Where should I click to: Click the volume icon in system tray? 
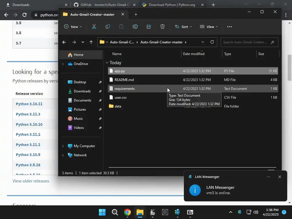[x=256, y=212]
